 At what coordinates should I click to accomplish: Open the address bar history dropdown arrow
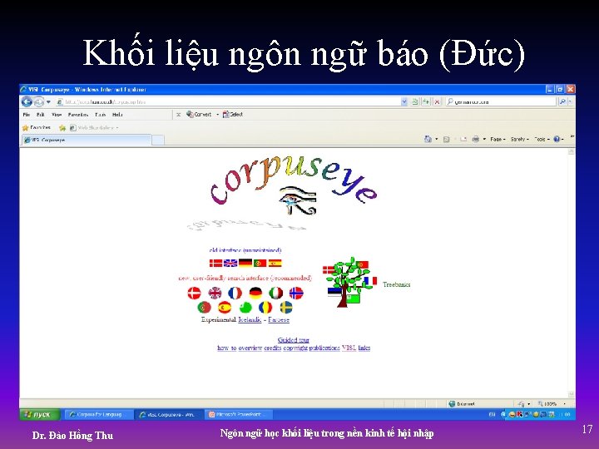point(404,102)
